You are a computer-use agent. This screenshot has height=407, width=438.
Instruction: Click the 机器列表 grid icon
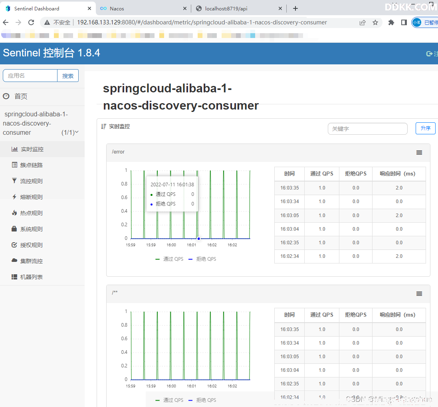(x=14, y=277)
